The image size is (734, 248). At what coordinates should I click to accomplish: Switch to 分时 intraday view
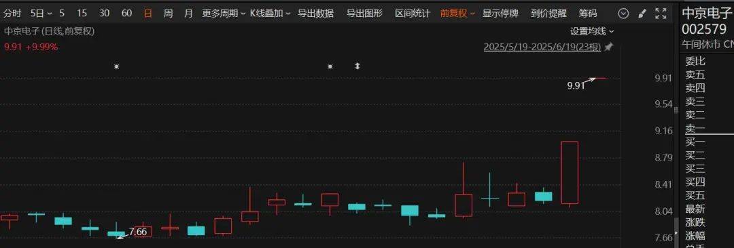pos(13,14)
